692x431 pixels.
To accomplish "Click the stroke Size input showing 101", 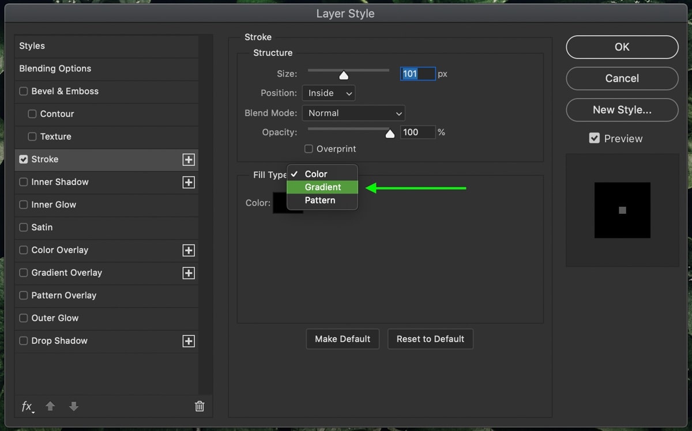I will pyautogui.click(x=417, y=74).
